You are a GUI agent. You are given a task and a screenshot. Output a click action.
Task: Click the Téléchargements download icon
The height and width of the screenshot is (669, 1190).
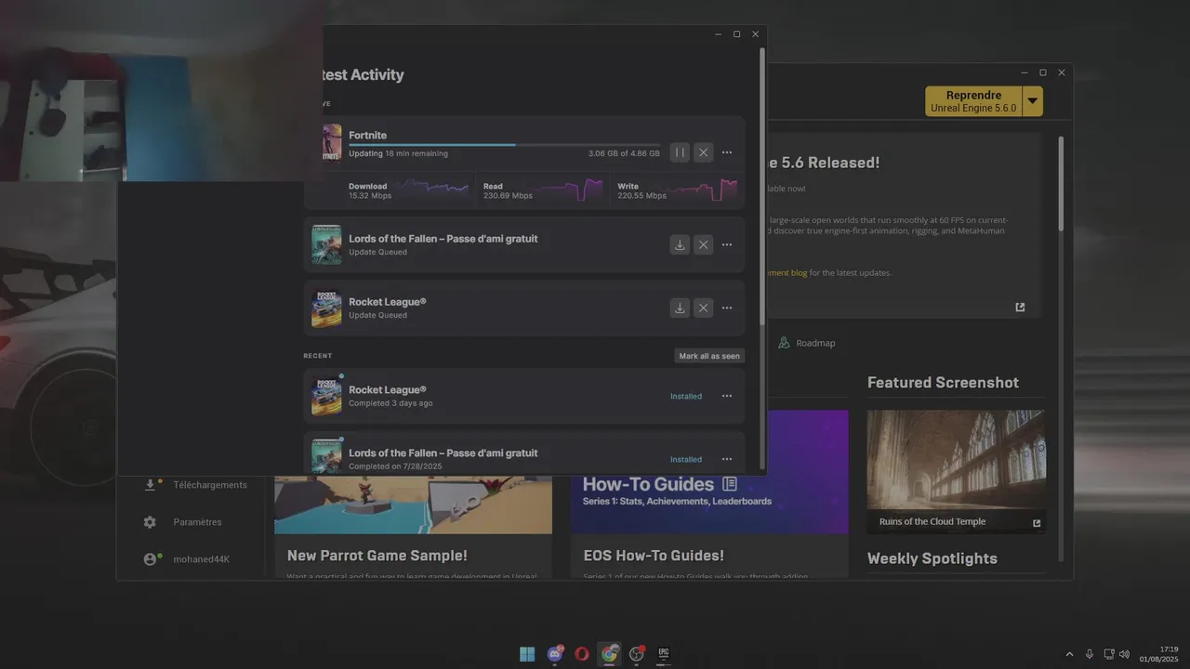pyautogui.click(x=150, y=485)
